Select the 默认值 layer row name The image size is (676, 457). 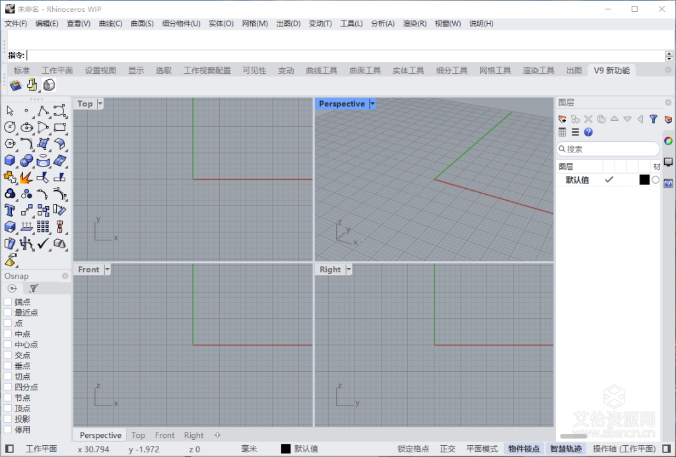pos(577,180)
